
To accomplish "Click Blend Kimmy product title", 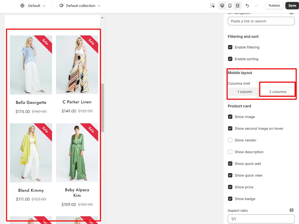I will 31,190.
